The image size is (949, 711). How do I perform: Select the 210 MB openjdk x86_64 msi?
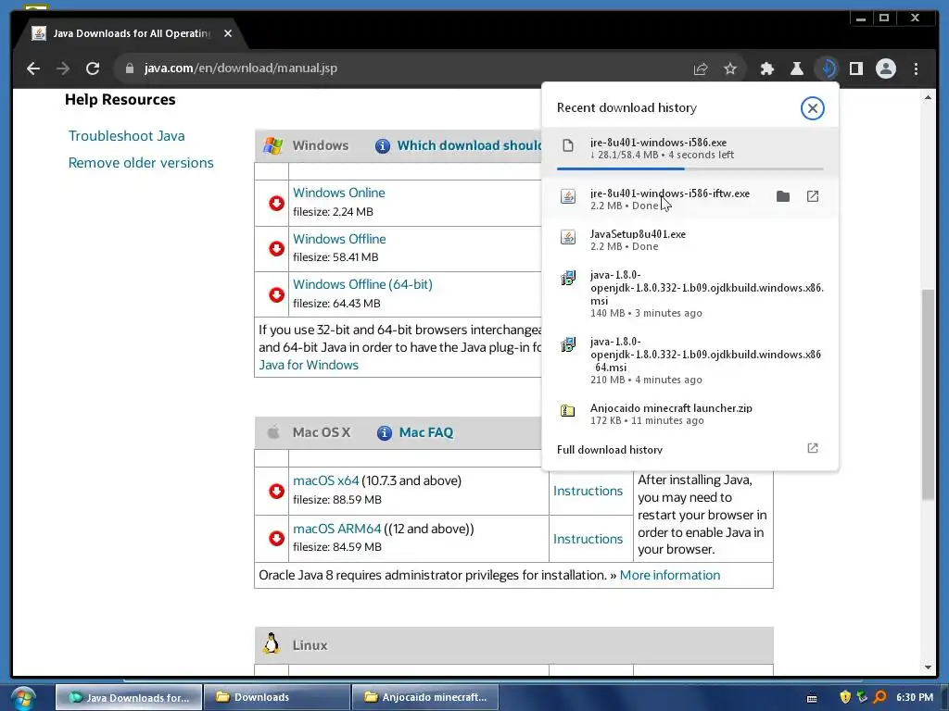[x=690, y=360]
